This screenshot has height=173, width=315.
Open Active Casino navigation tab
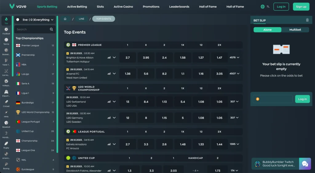[x=123, y=7]
